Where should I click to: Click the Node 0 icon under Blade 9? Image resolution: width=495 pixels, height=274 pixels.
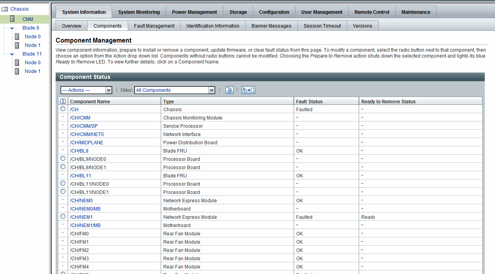[x=17, y=37]
